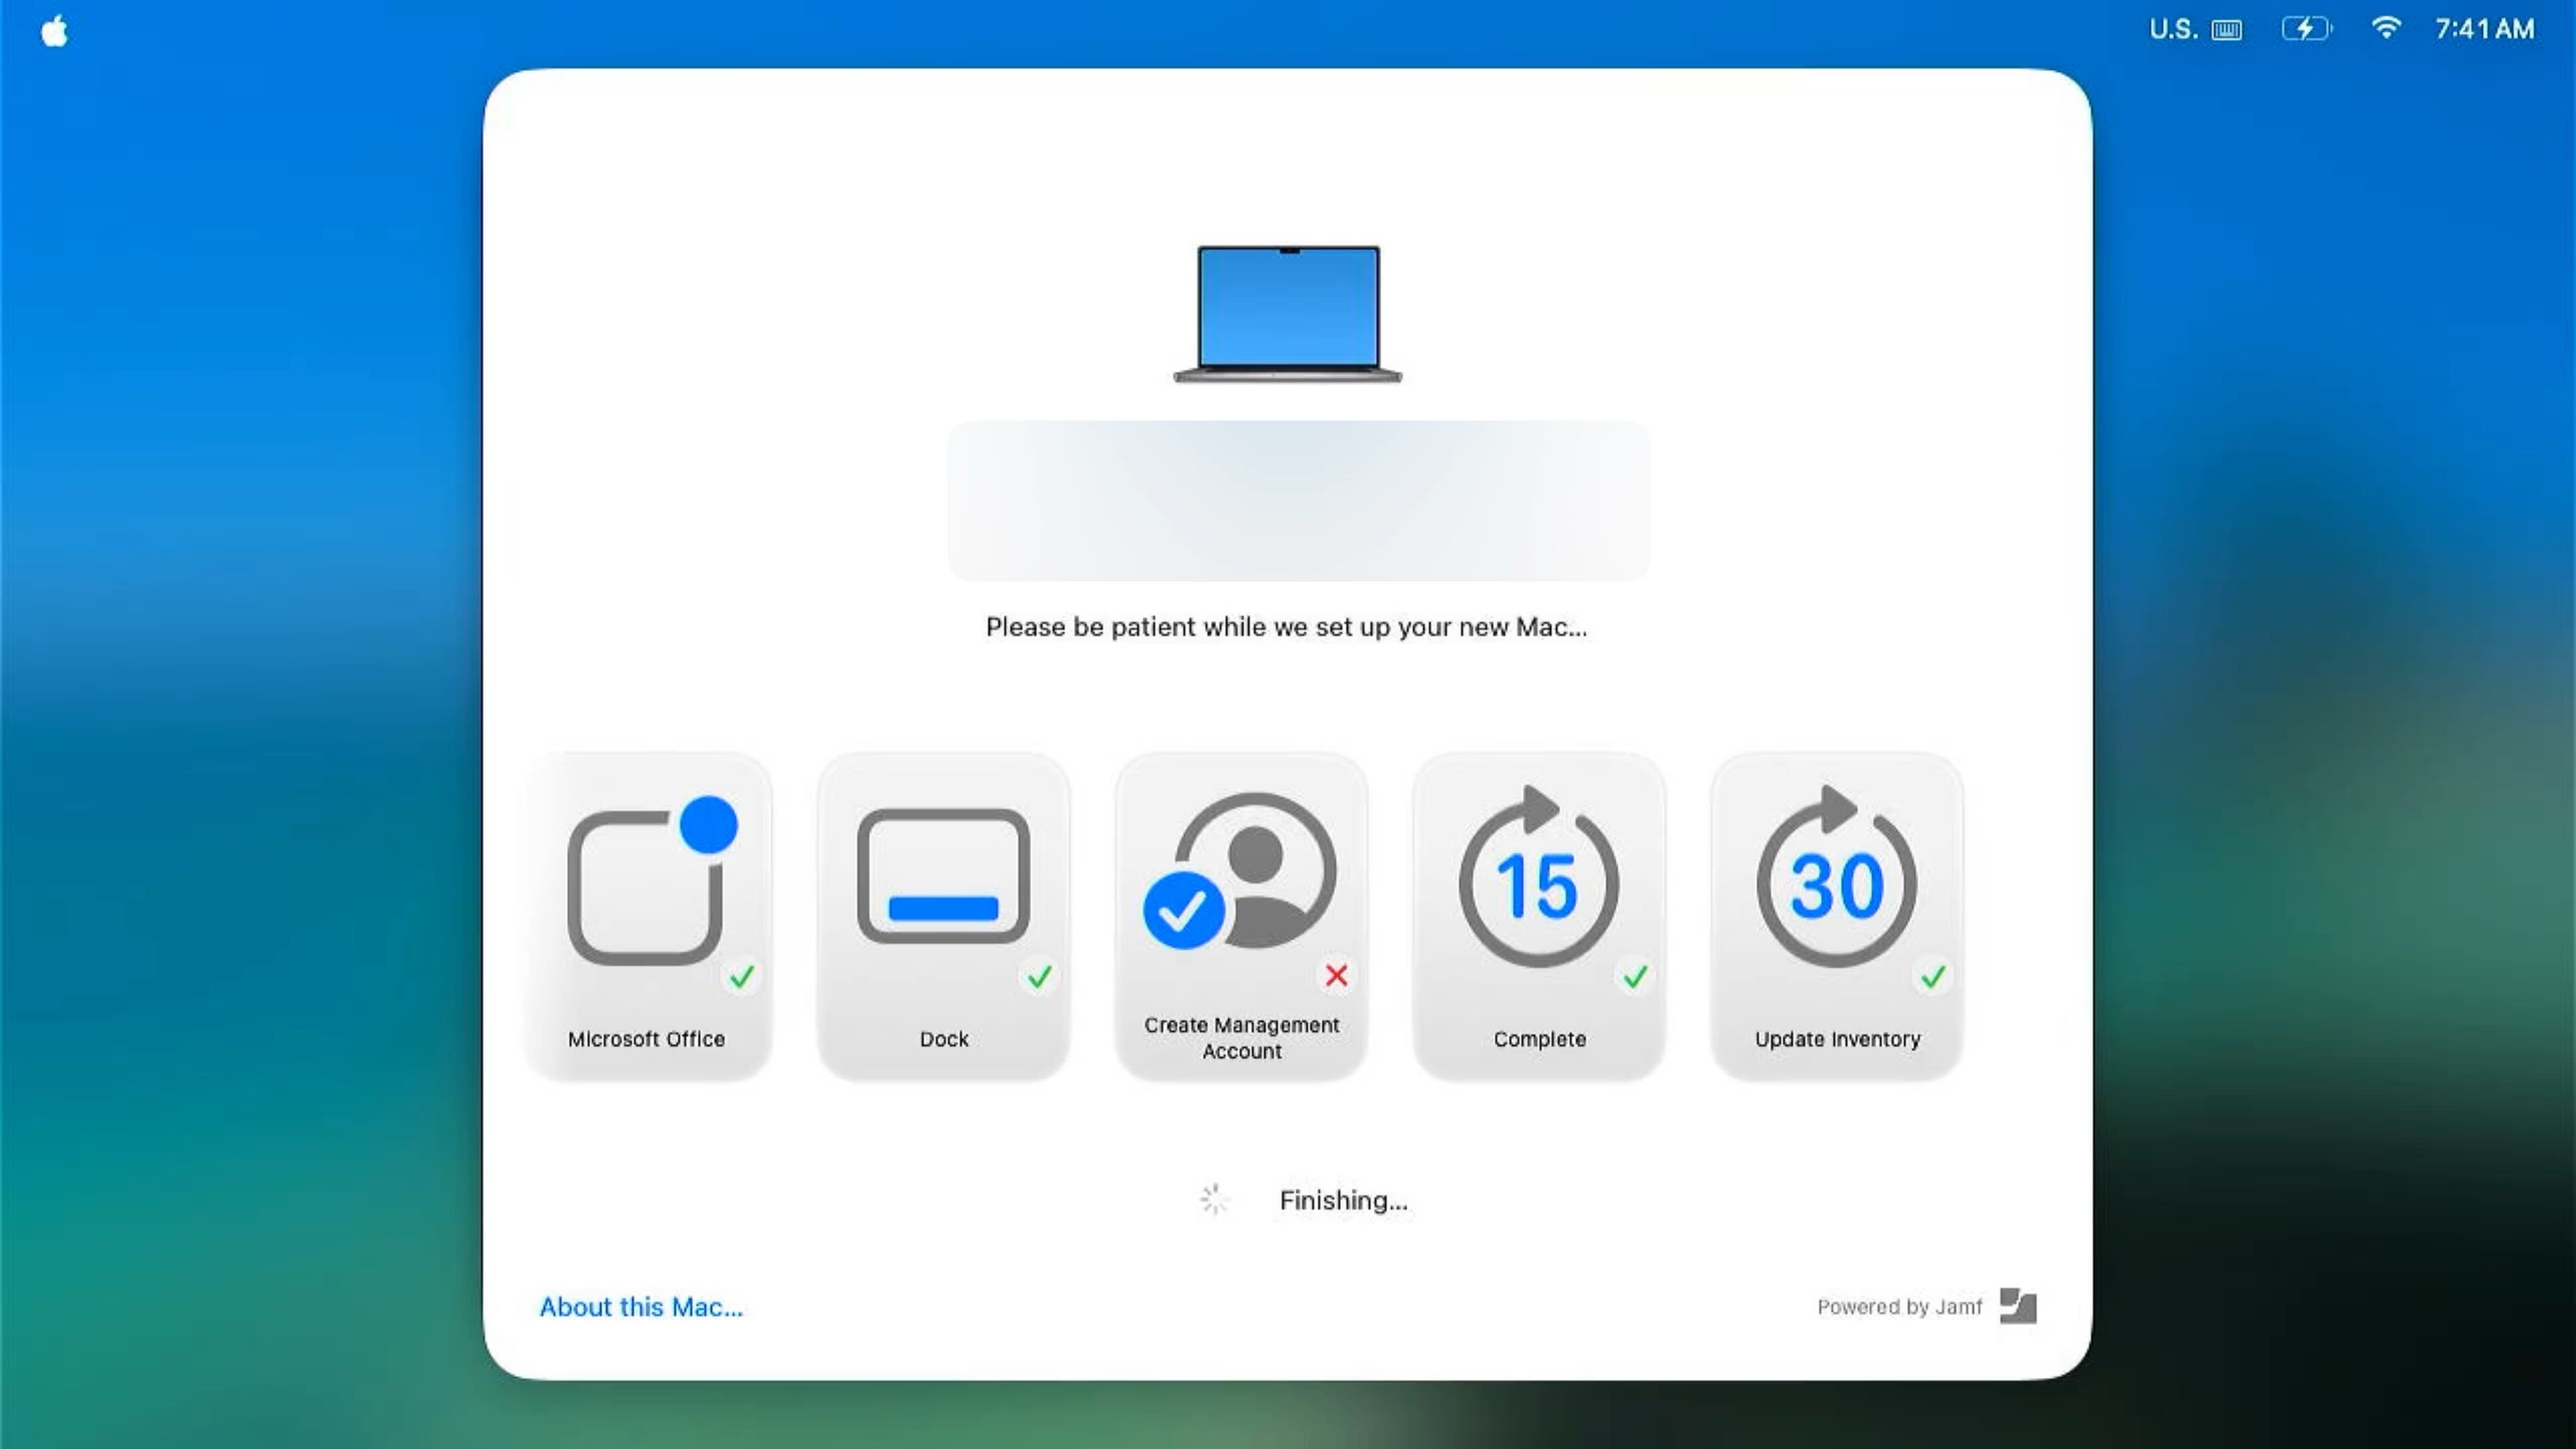Screen dimensions: 2576x1449
Task: Click the Finishing progress spinner
Action: click(1214, 1199)
